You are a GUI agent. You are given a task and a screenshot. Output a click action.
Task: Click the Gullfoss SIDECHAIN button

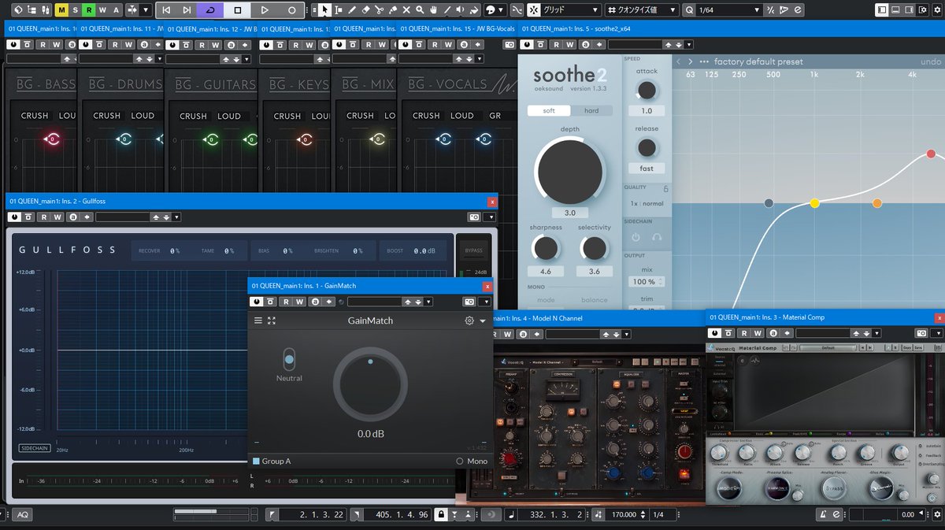click(x=34, y=449)
